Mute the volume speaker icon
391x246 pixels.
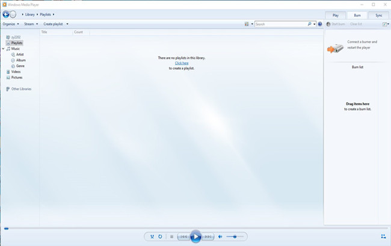coord(220,236)
